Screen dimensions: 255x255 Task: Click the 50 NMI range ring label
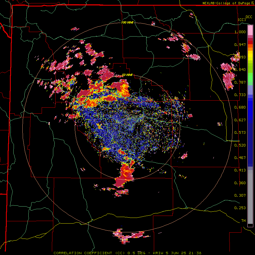click(127, 75)
